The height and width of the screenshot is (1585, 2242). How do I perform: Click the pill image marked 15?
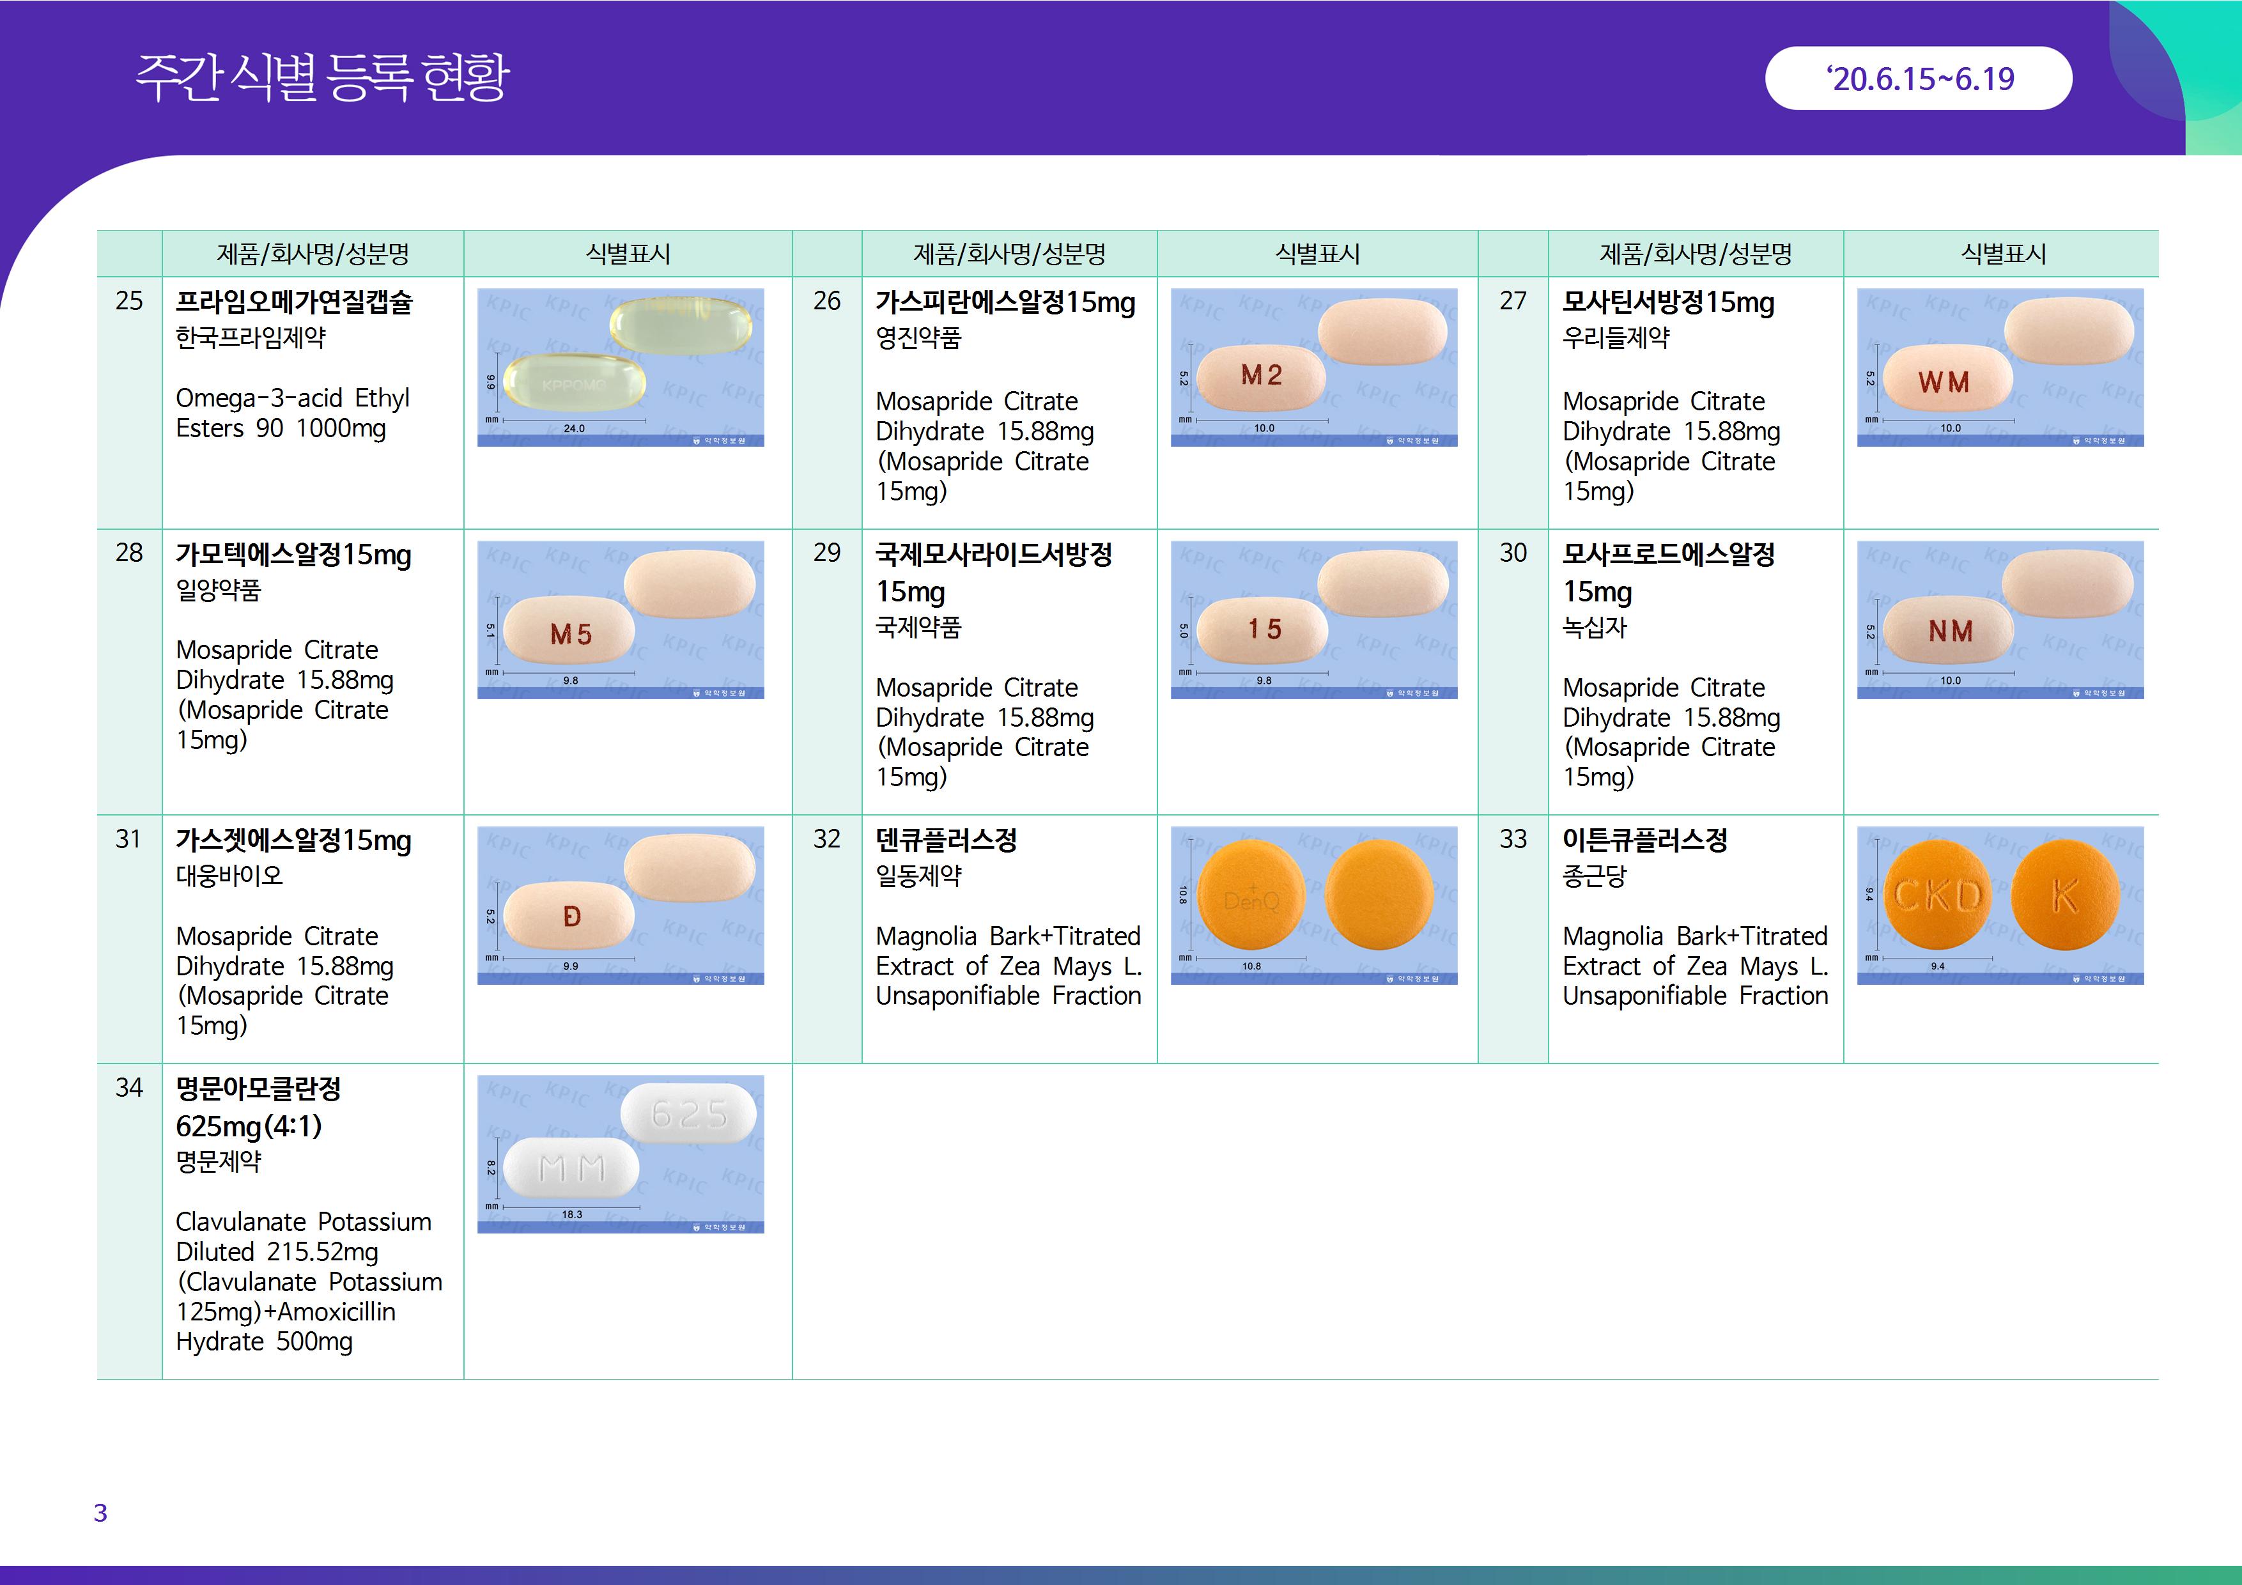(1313, 619)
